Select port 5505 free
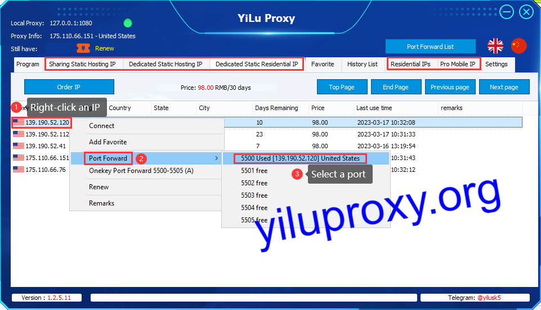 click(x=306, y=220)
